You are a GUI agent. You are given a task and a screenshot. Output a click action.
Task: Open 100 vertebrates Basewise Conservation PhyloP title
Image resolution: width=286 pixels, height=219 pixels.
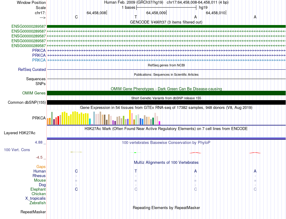(x=166, y=143)
